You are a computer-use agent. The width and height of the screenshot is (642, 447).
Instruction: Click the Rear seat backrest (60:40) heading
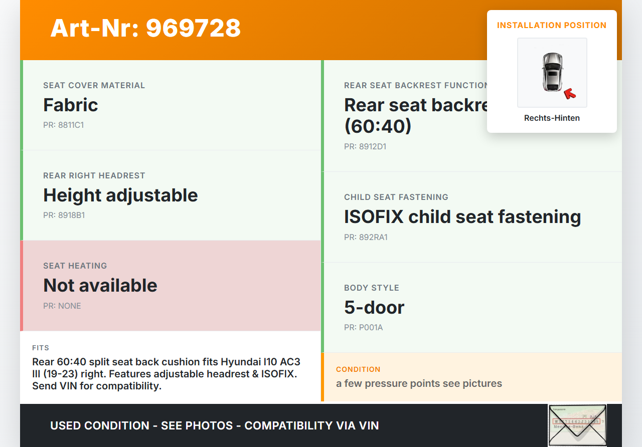click(414, 115)
